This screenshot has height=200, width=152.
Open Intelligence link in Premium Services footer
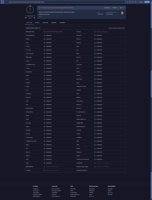click(x=92, y=191)
